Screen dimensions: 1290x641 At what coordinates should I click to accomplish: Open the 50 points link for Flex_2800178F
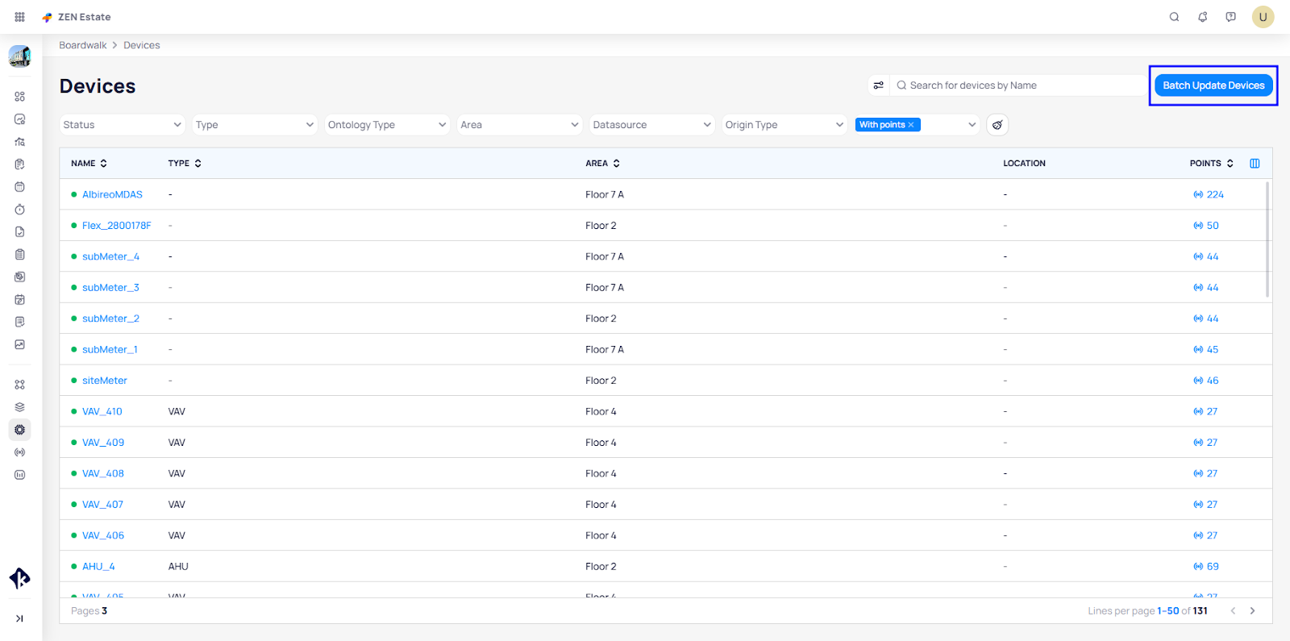(1213, 226)
